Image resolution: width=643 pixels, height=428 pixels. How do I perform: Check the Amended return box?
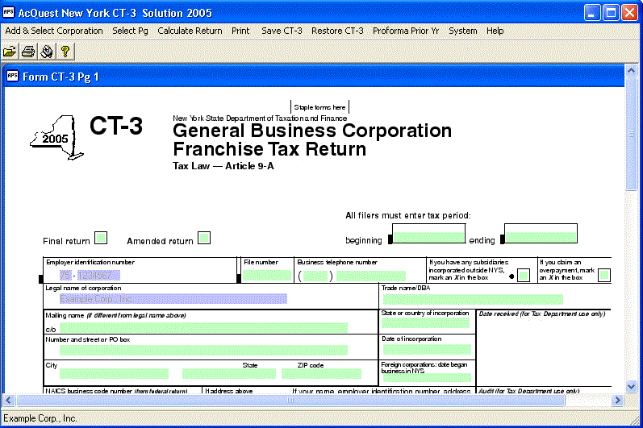(x=204, y=238)
